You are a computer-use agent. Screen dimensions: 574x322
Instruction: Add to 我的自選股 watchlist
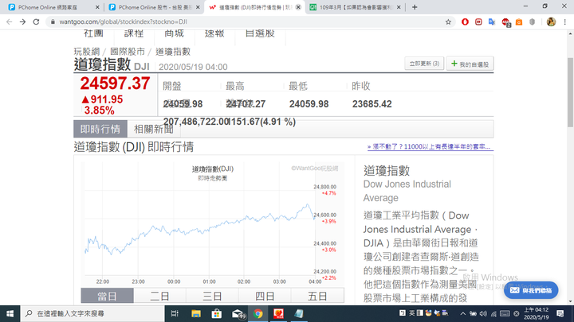click(470, 64)
